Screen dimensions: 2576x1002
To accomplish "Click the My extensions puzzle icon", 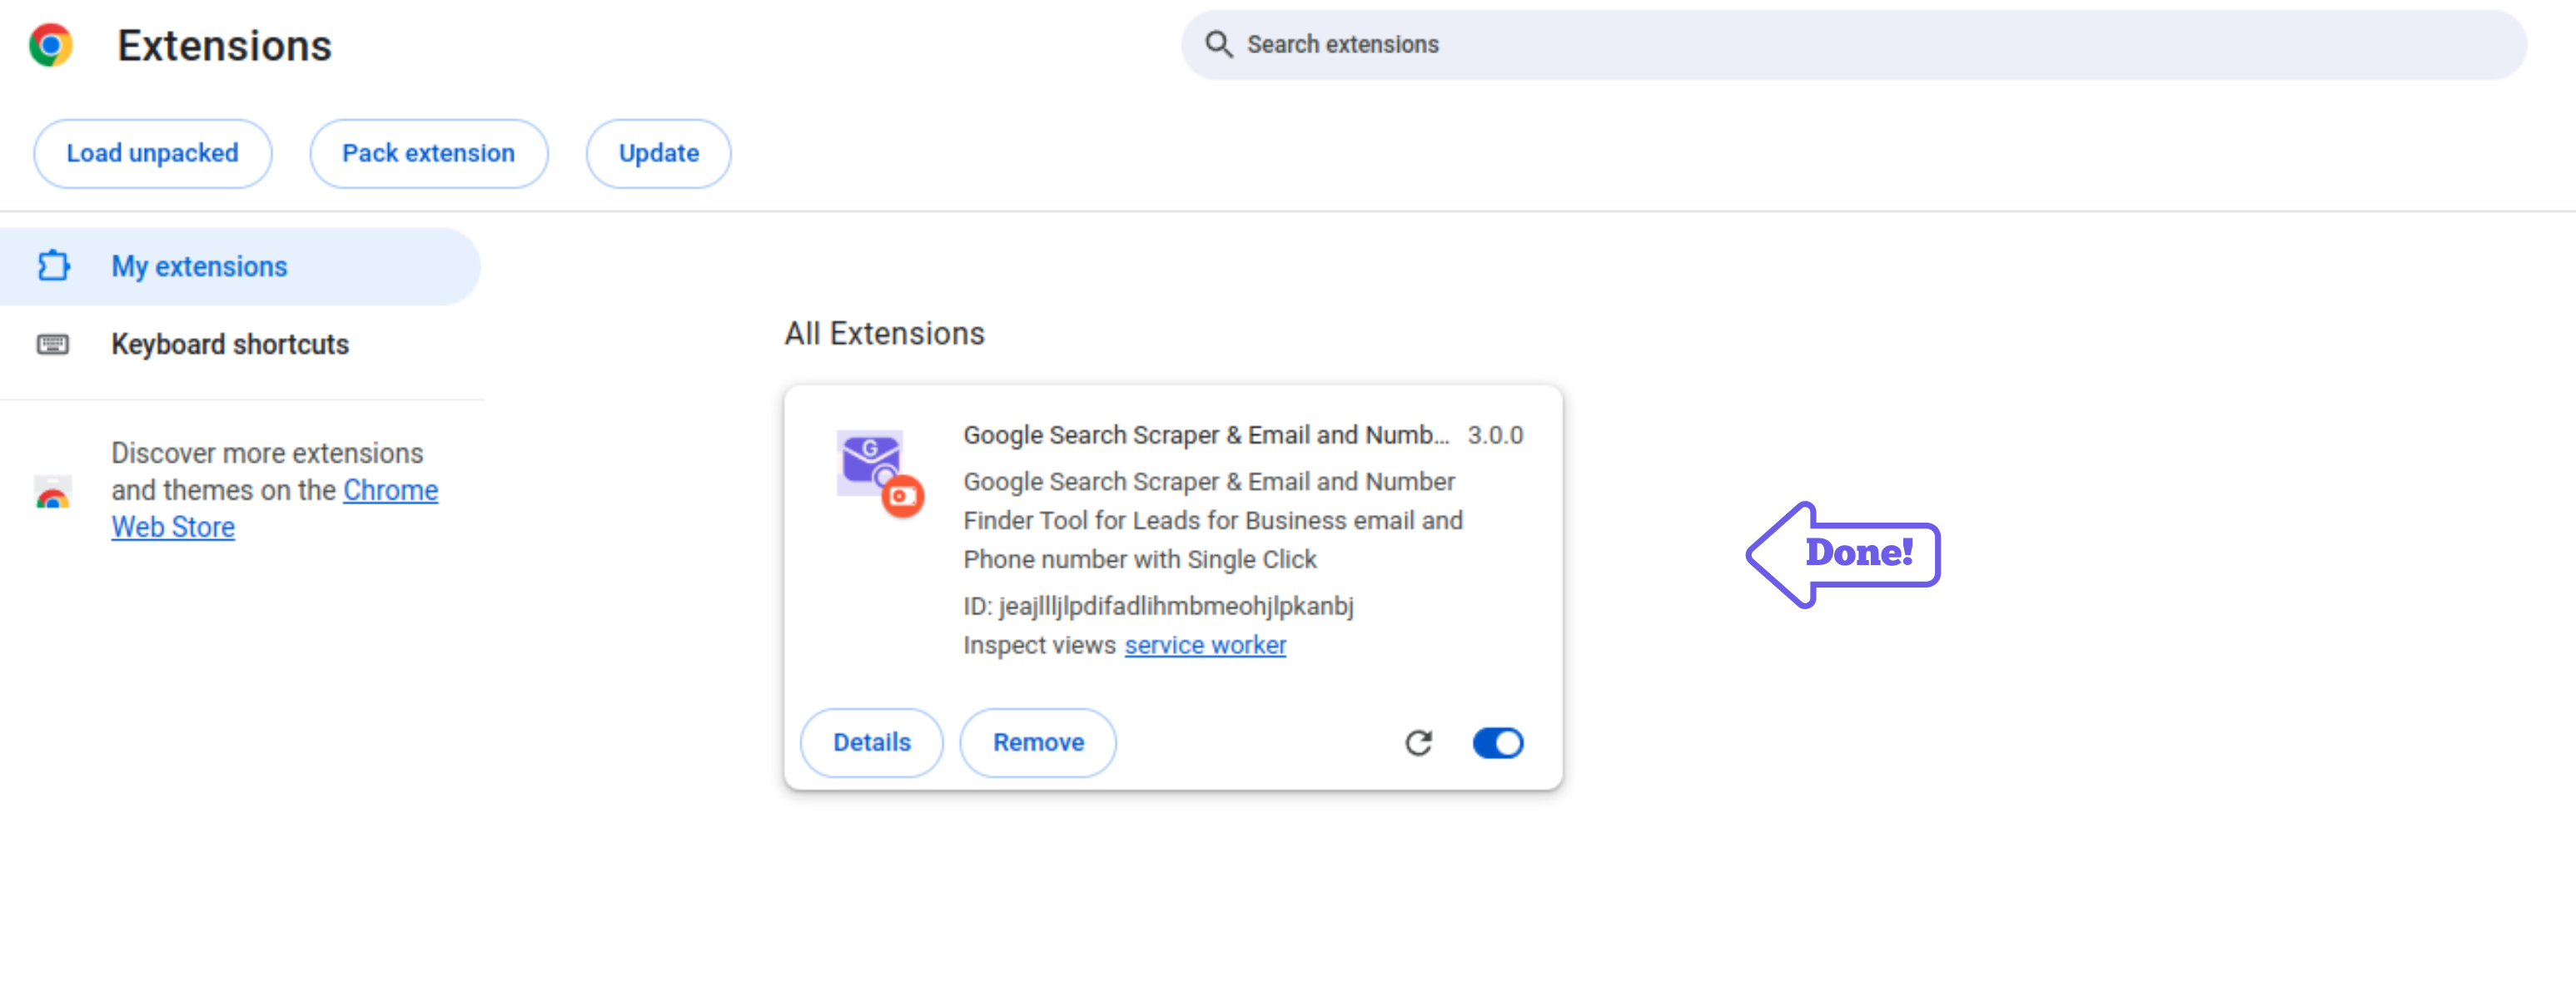I will pyautogui.click(x=53, y=266).
